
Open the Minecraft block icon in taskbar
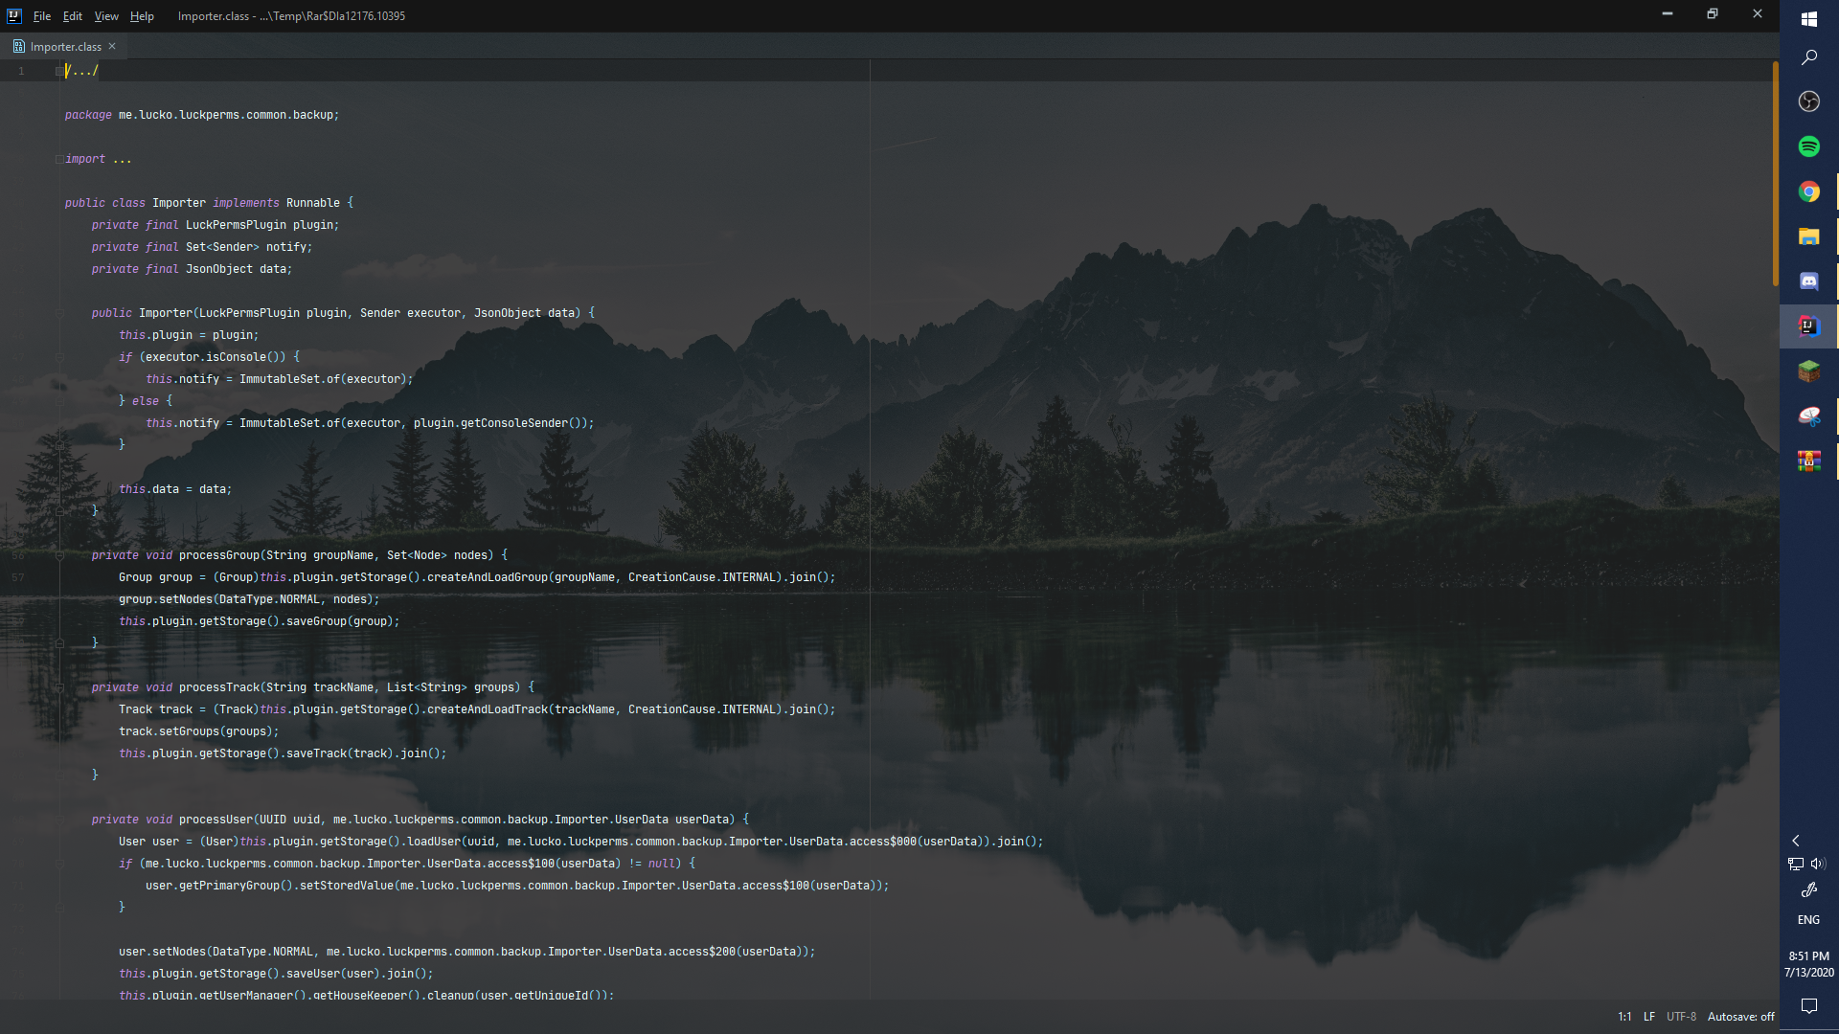1808,371
